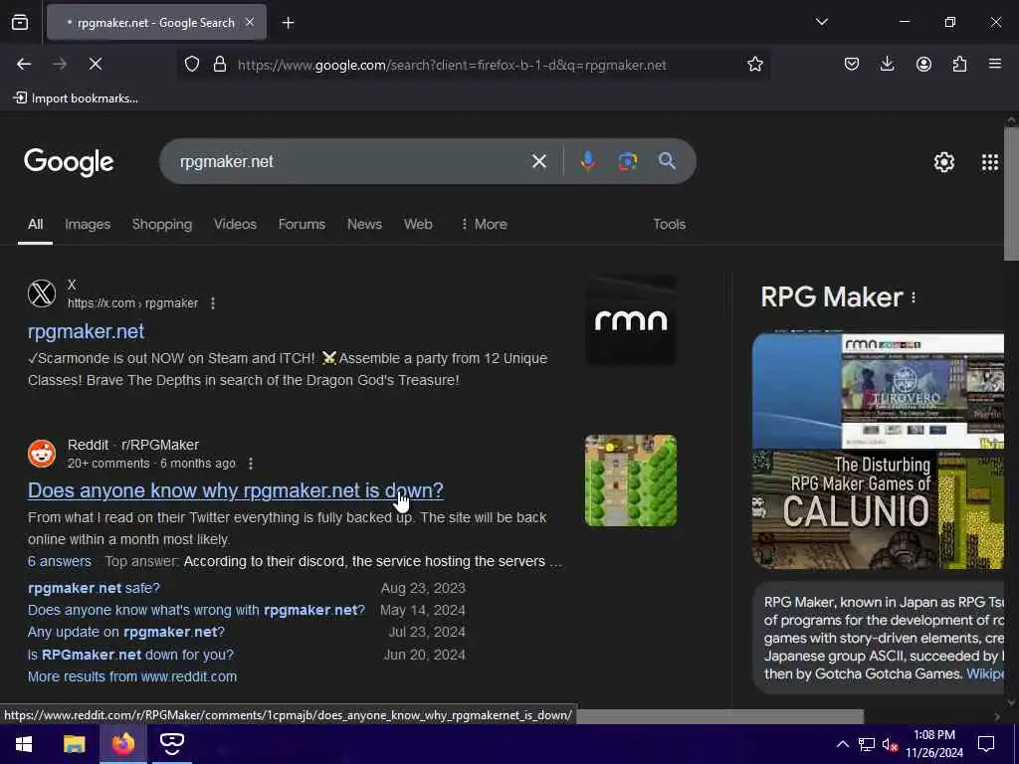Open the rpgmaker.net X result link
The height and width of the screenshot is (764, 1019).
pyautogui.click(x=86, y=331)
